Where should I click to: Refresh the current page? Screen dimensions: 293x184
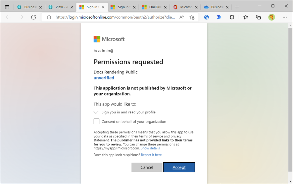(x=33, y=17)
